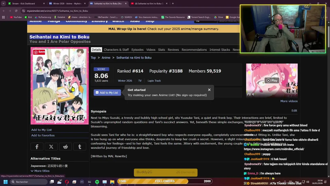Open the Reviews tab
Image resolution: width=330 pixels, height=186 pixels.
(173, 50)
